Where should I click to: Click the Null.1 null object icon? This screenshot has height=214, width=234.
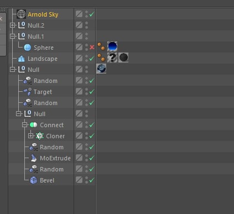(22, 36)
